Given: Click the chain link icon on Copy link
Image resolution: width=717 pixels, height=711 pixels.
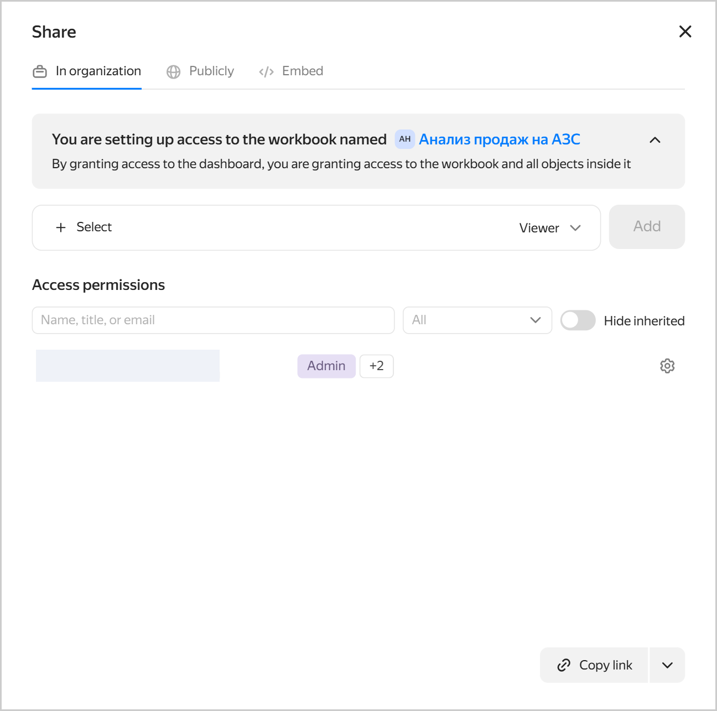Looking at the screenshot, I should 564,665.
